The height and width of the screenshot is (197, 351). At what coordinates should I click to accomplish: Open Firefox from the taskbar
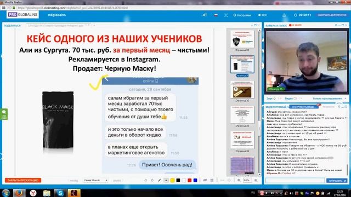(x=19, y=193)
